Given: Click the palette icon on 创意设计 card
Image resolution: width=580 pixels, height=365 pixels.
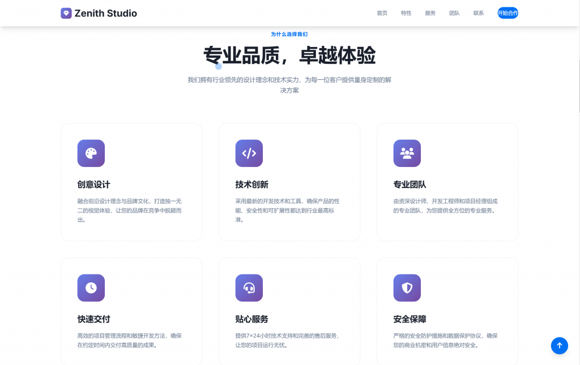Looking at the screenshot, I should click(x=91, y=153).
